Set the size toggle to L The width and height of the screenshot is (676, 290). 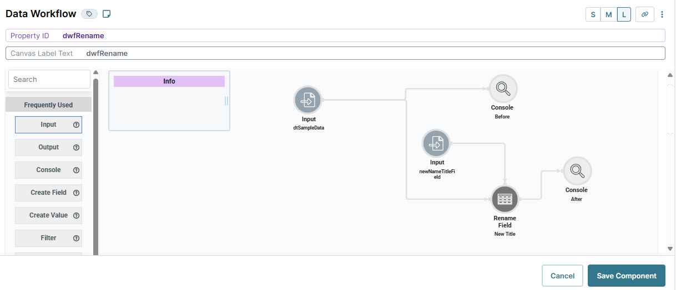[624, 14]
